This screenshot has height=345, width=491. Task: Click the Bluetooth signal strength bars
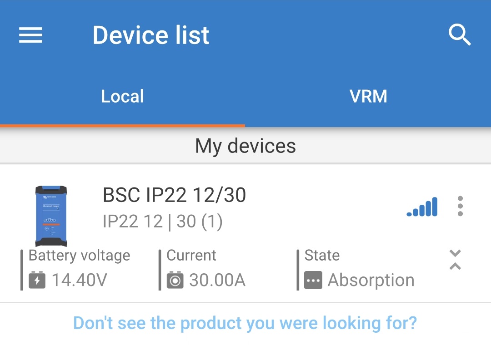point(422,206)
